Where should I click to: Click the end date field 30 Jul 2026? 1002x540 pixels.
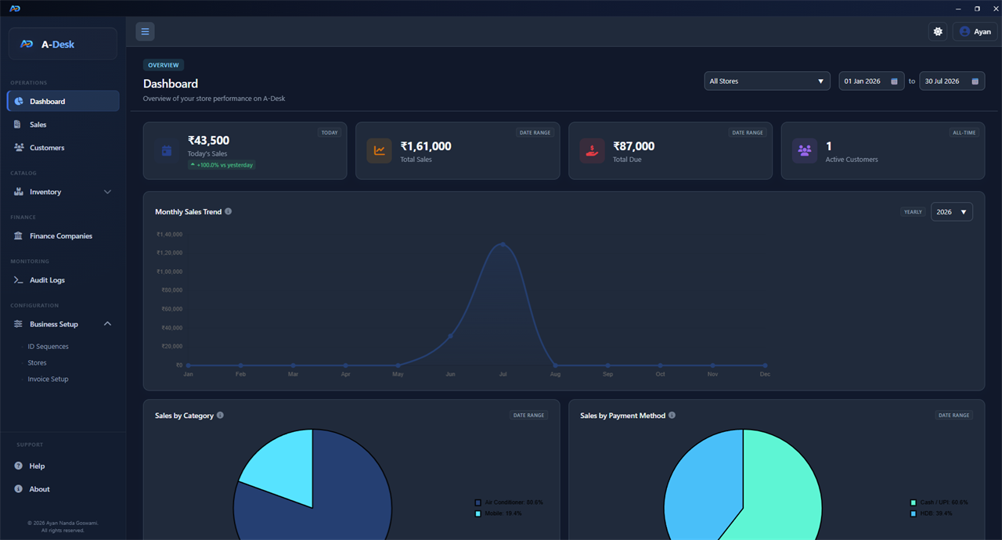pyautogui.click(x=952, y=81)
